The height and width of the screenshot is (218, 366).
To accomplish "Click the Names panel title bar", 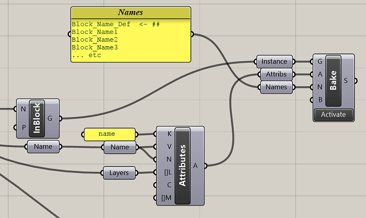I will click(130, 12).
